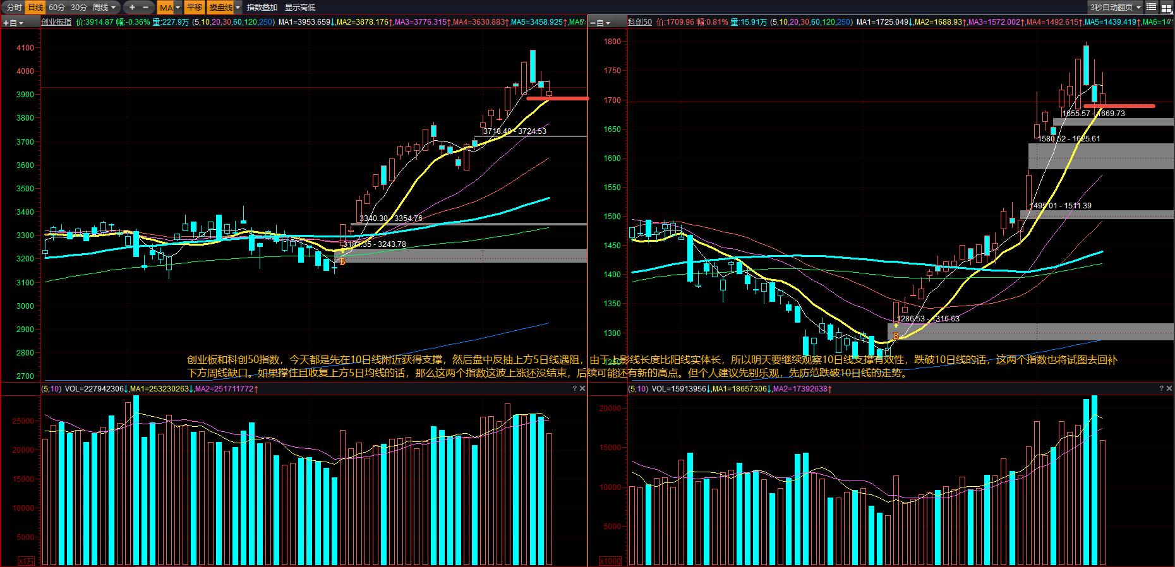
Task: Click the 指数叠加 index overlay button
Action: 262,8
